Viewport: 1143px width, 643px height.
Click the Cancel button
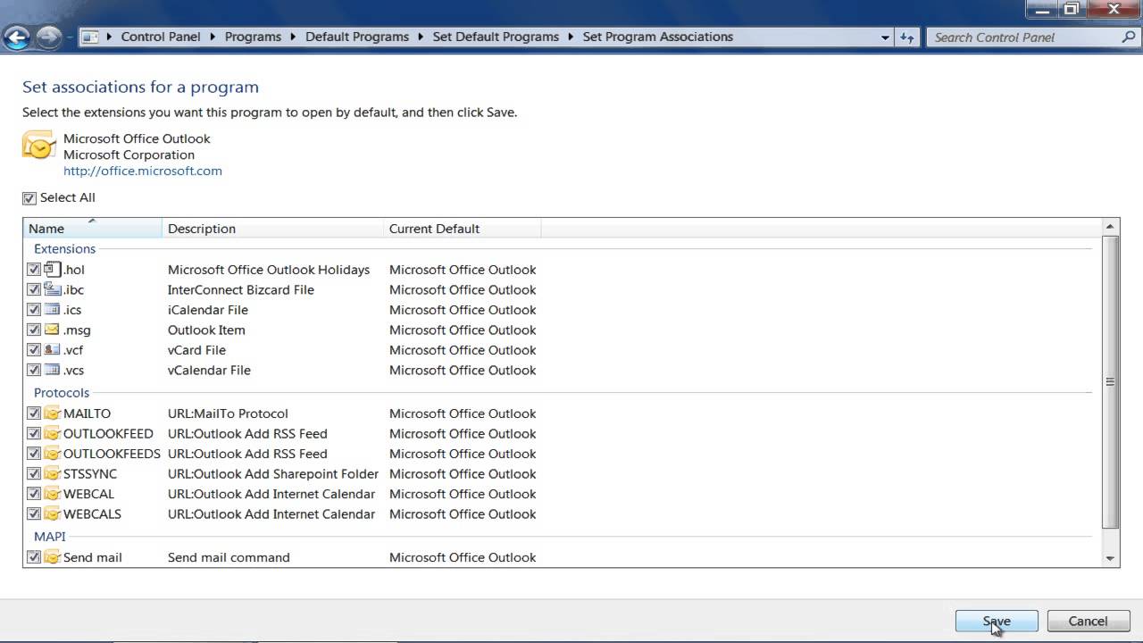1088,622
